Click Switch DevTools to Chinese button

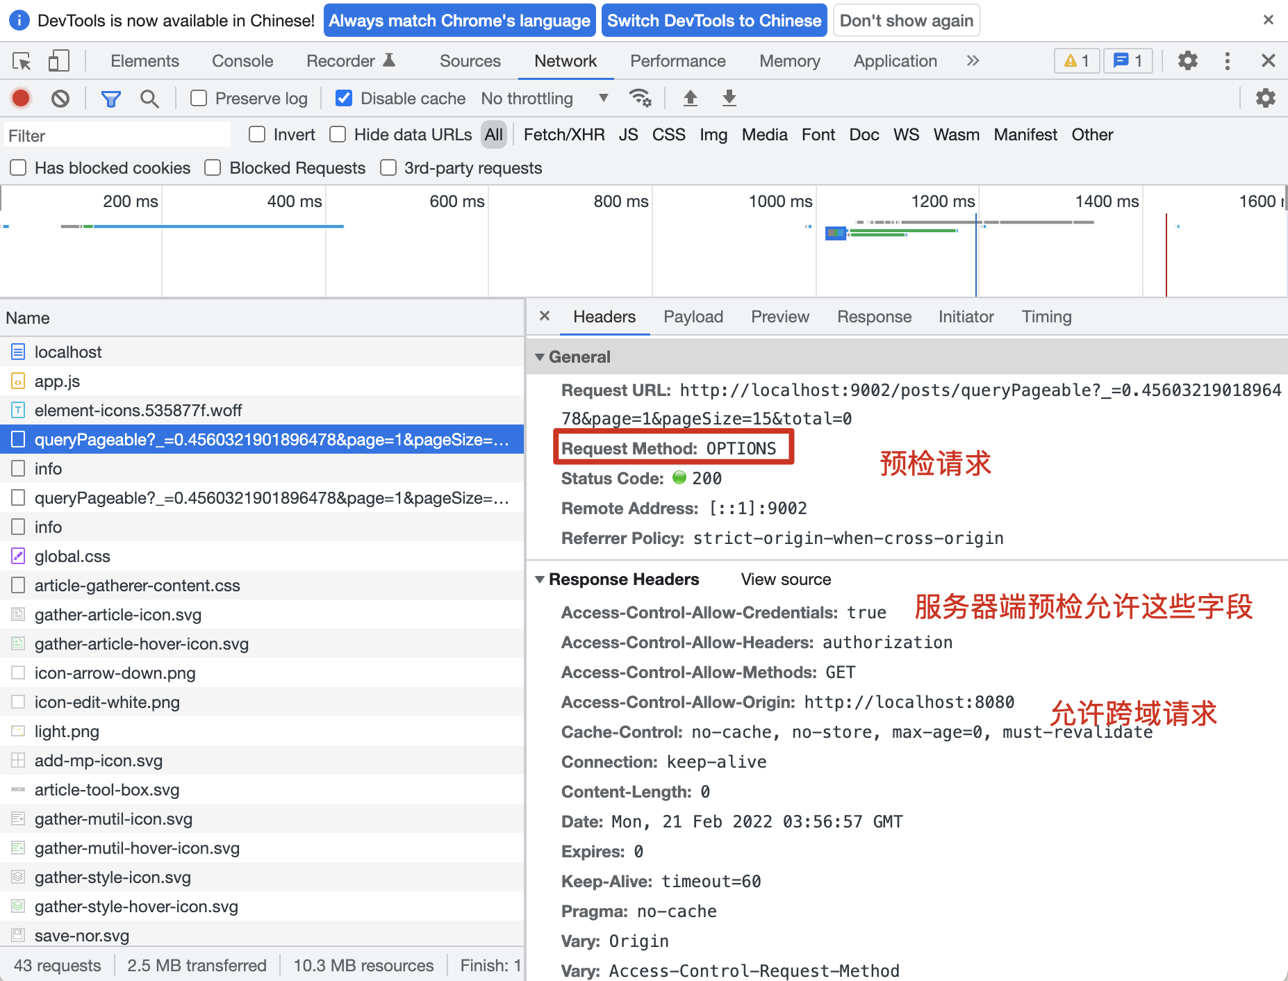[x=714, y=21]
